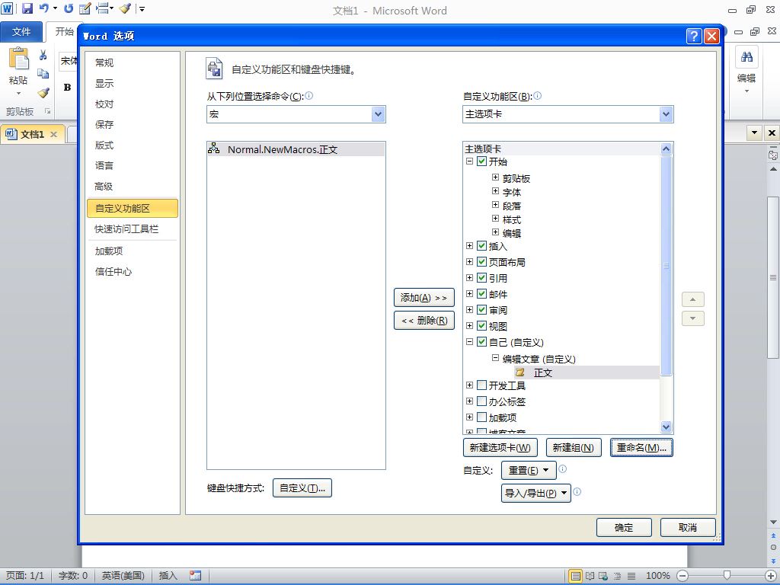This screenshot has height=585, width=780.
Task: Open the 导入/导出 dropdown button
Action: click(x=535, y=493)
